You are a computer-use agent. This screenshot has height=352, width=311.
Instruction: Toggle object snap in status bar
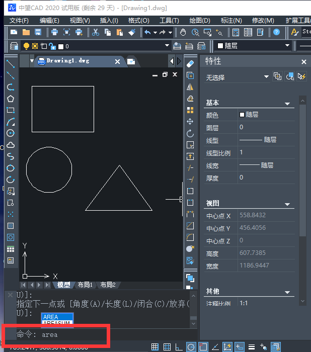point(203,347)
